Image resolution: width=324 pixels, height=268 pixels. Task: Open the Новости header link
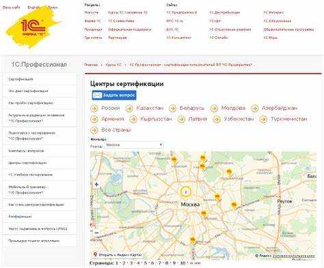(92, 12)
